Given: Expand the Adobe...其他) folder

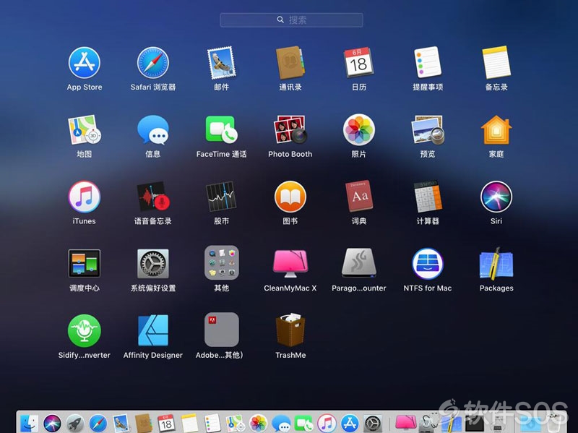Looking at the screenshot, I should [222, 330].
